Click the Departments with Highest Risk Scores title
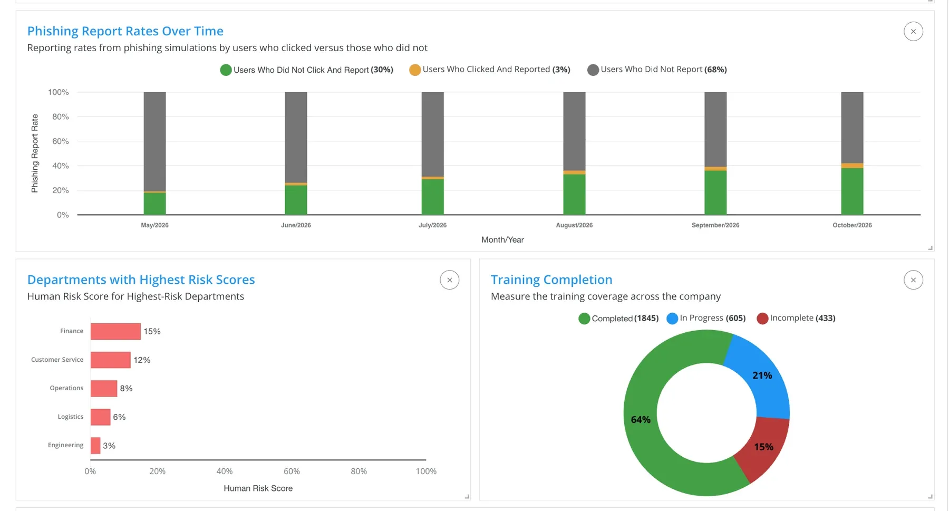This screenshot has width=949, height=511. (141, 279)
